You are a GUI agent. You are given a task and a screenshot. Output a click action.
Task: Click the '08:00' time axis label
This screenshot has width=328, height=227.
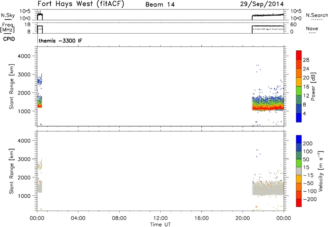point(119,218)
